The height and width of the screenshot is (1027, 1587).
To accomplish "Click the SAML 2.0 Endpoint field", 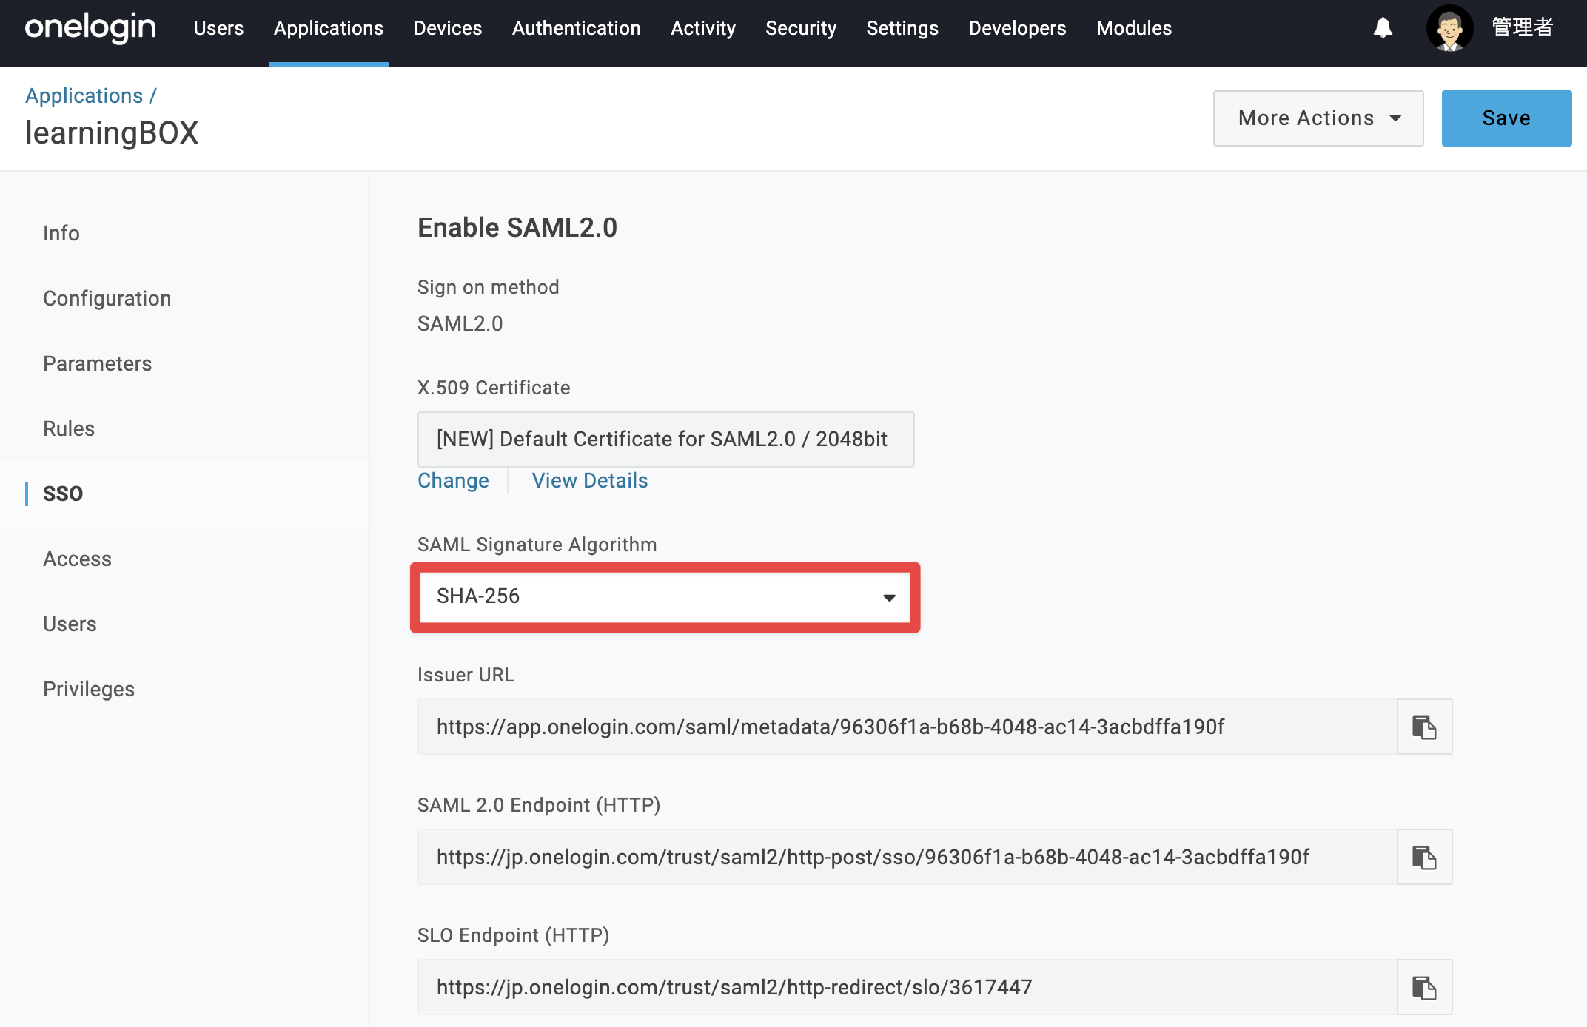I will pos(907,857).
